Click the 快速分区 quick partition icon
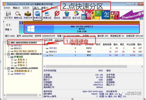This screenshot has width=146, height=100. click(x=38, y=15)
